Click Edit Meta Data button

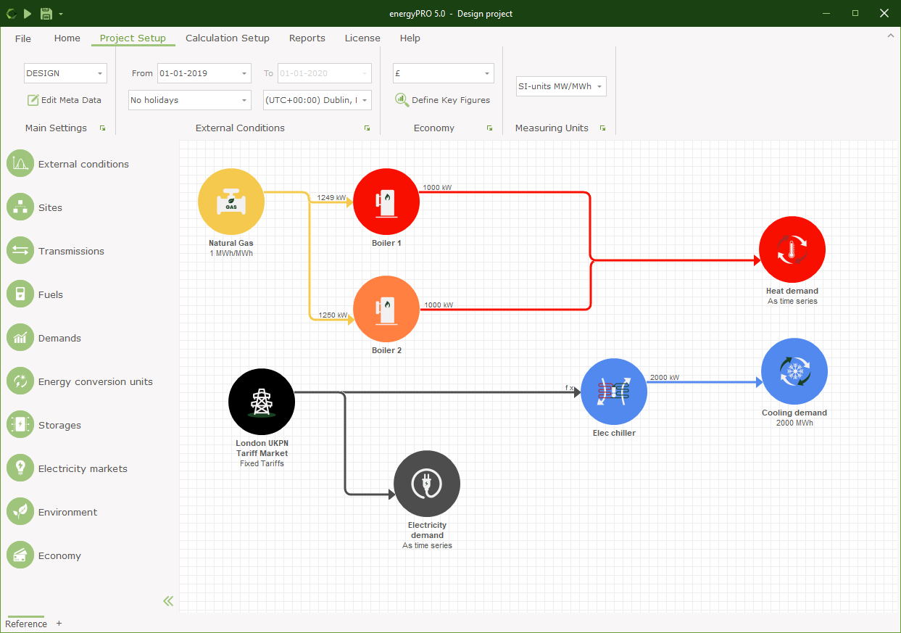(x=64, y=100)
